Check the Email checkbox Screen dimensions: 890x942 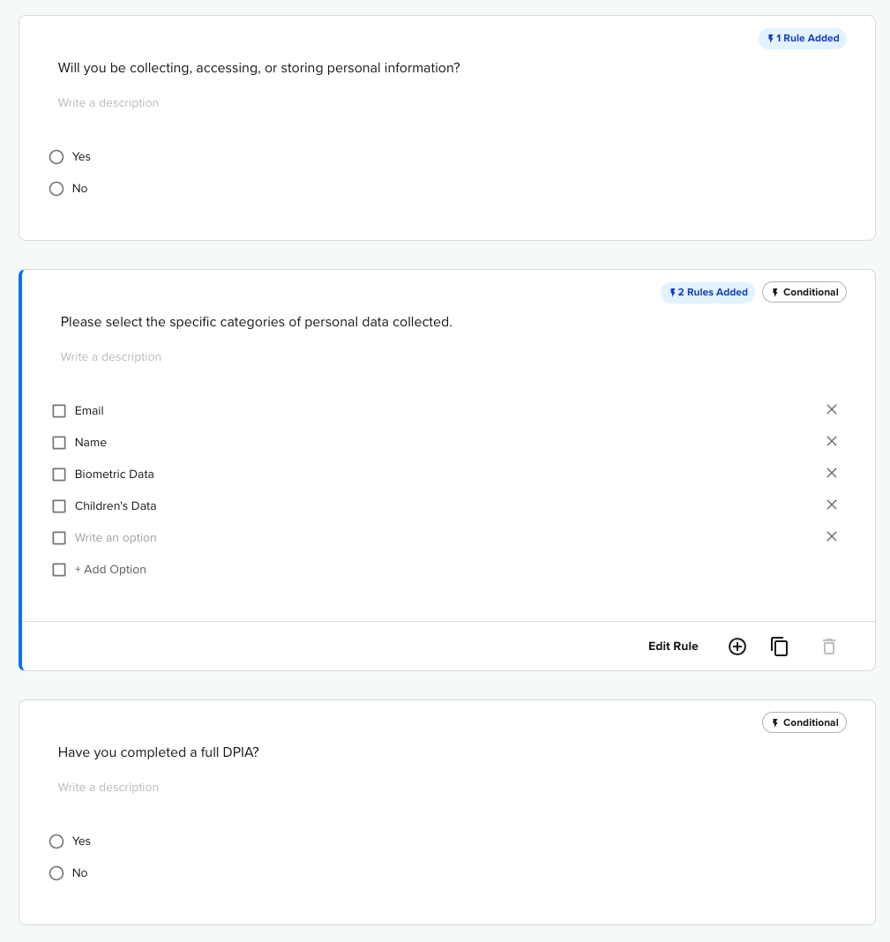coord(59,411)
